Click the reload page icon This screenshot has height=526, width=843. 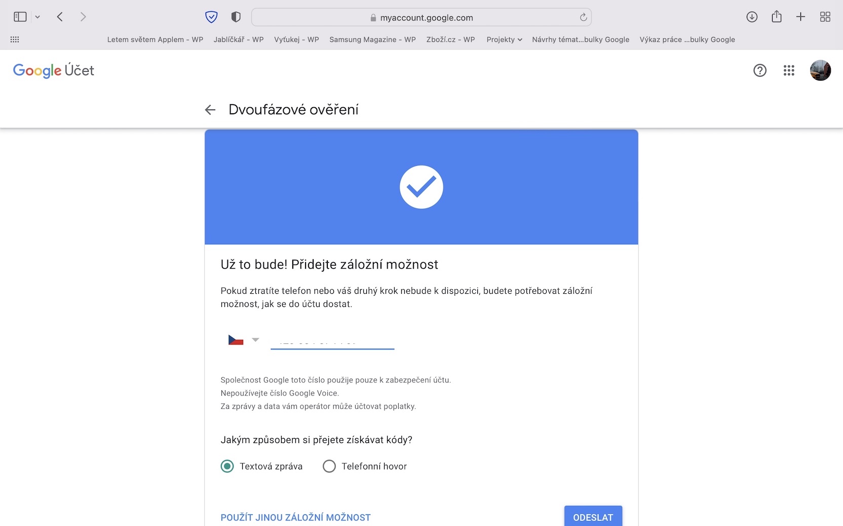coord(583,18)
